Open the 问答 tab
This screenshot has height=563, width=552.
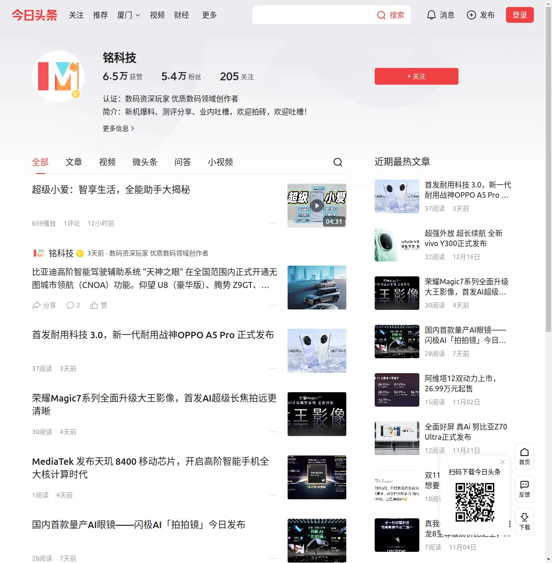tap(183, 162)
